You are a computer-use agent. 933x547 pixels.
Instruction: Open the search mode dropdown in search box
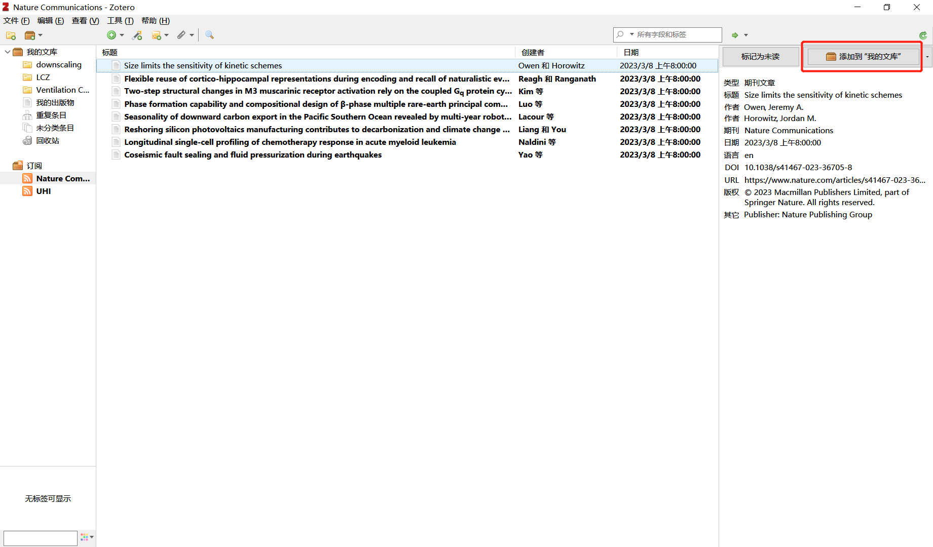pyautogui.click(x=632, y=34)
